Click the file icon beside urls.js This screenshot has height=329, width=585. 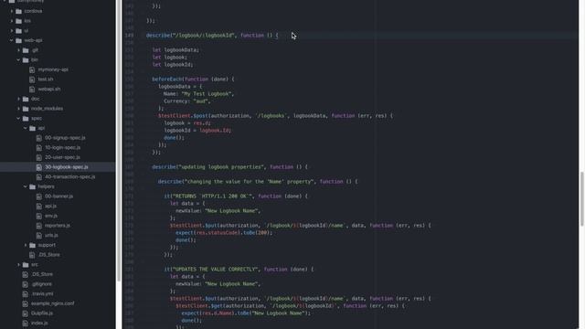[39, 236]
